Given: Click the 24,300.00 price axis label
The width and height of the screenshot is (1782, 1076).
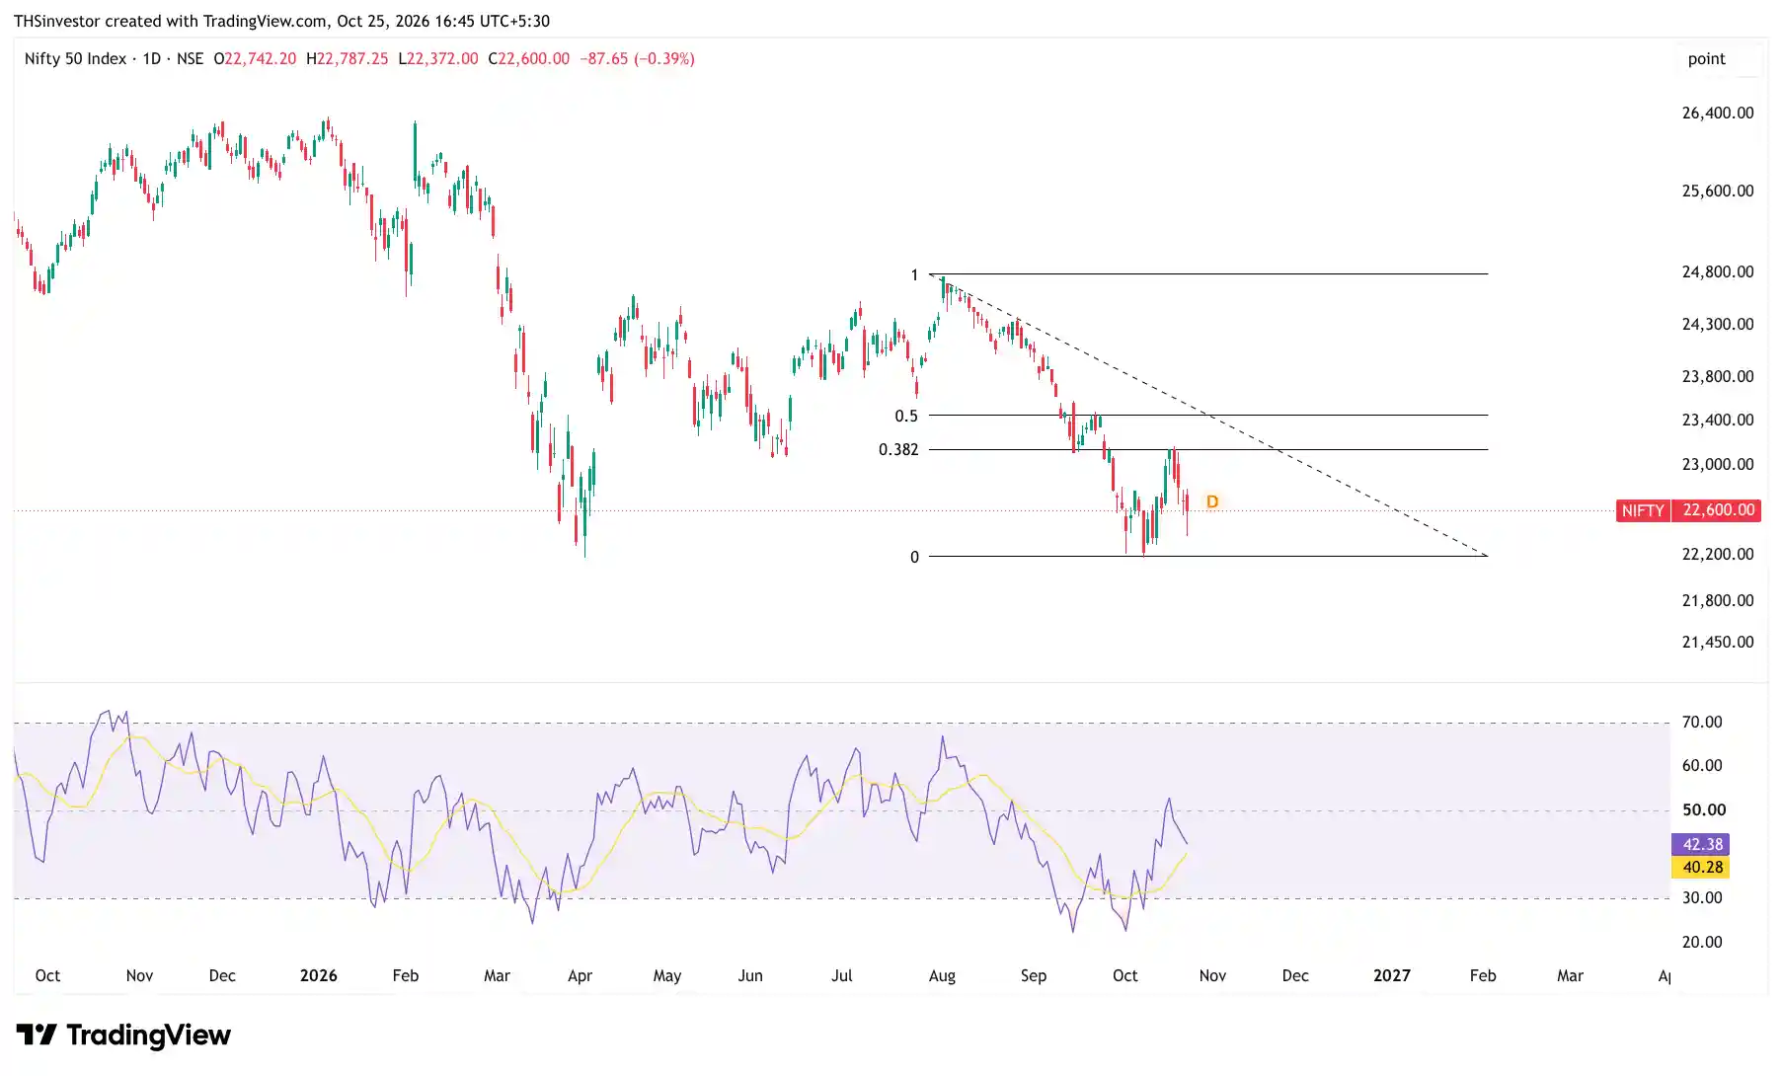Looking at the screenshot, I should (1718, 324).
